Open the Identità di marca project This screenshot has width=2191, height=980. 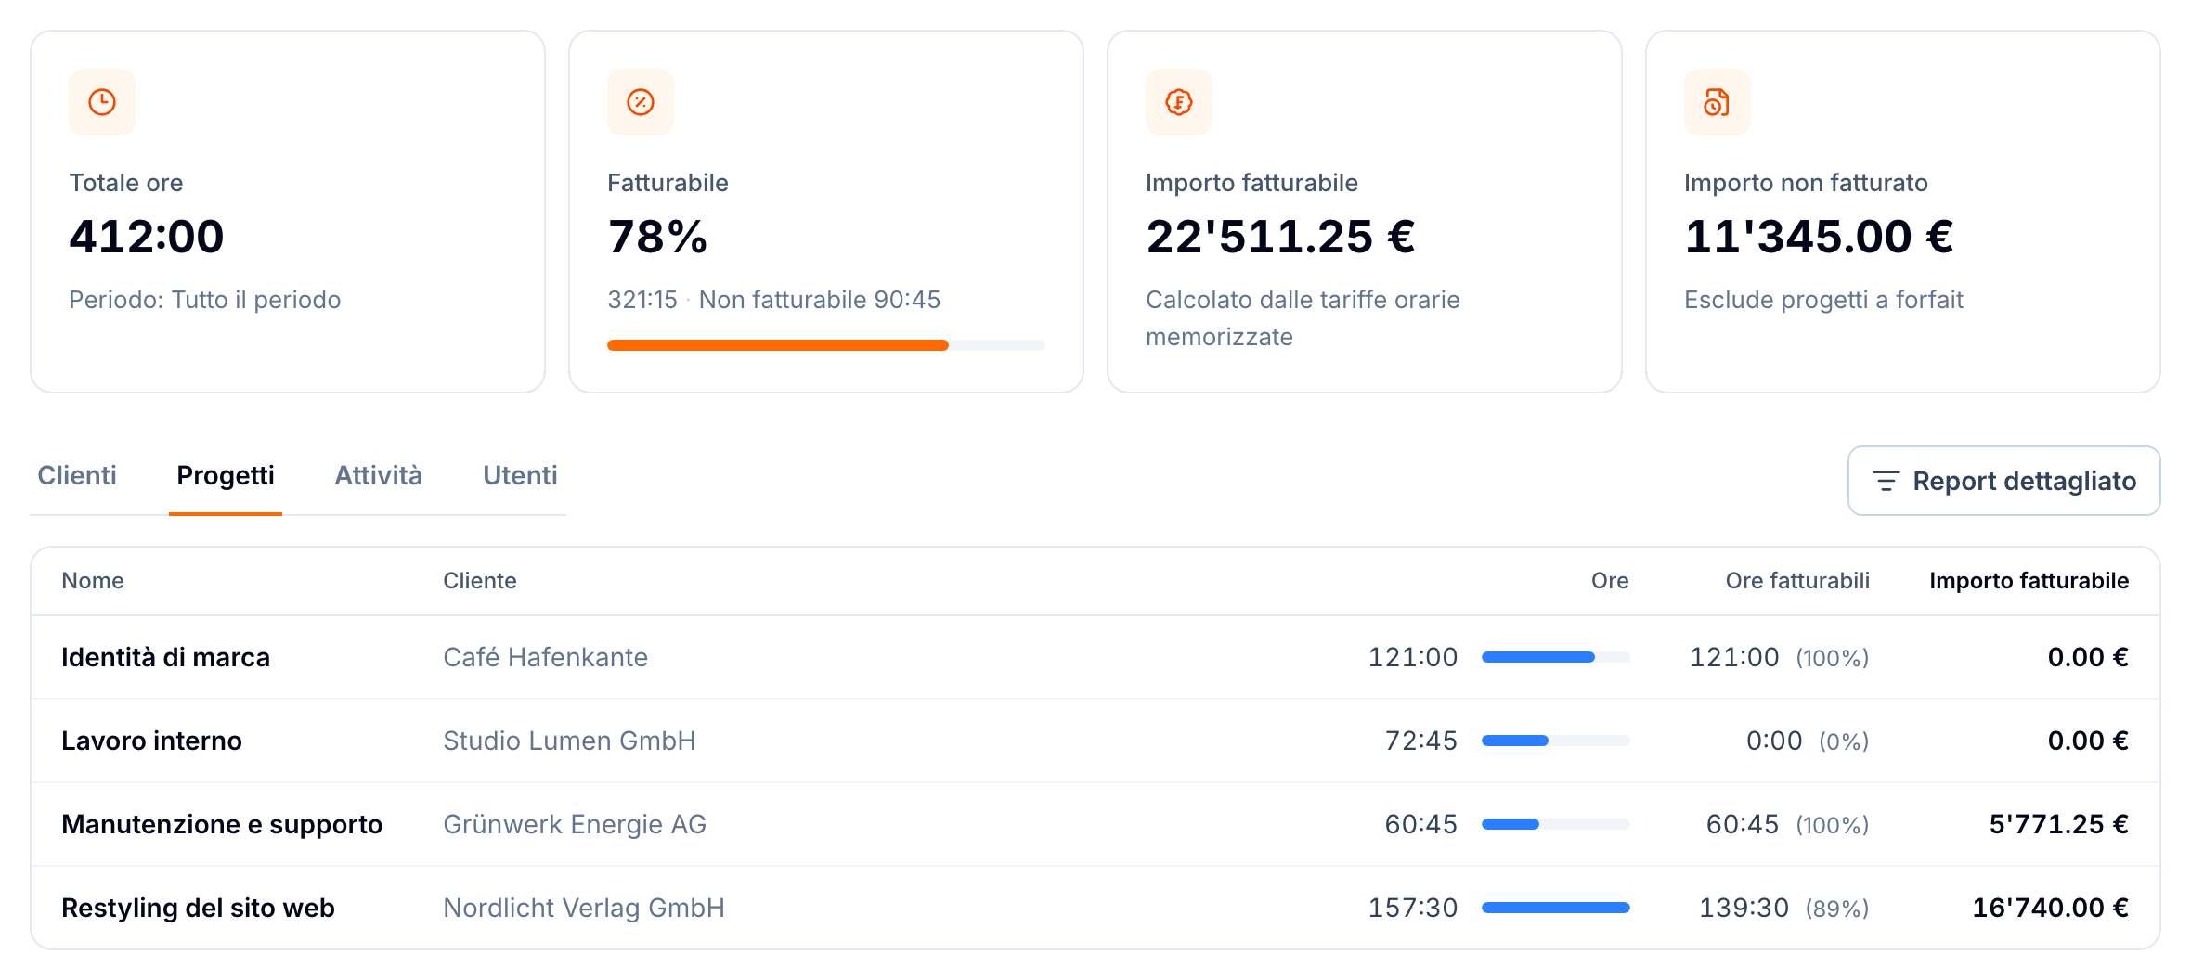pos(165,657)
